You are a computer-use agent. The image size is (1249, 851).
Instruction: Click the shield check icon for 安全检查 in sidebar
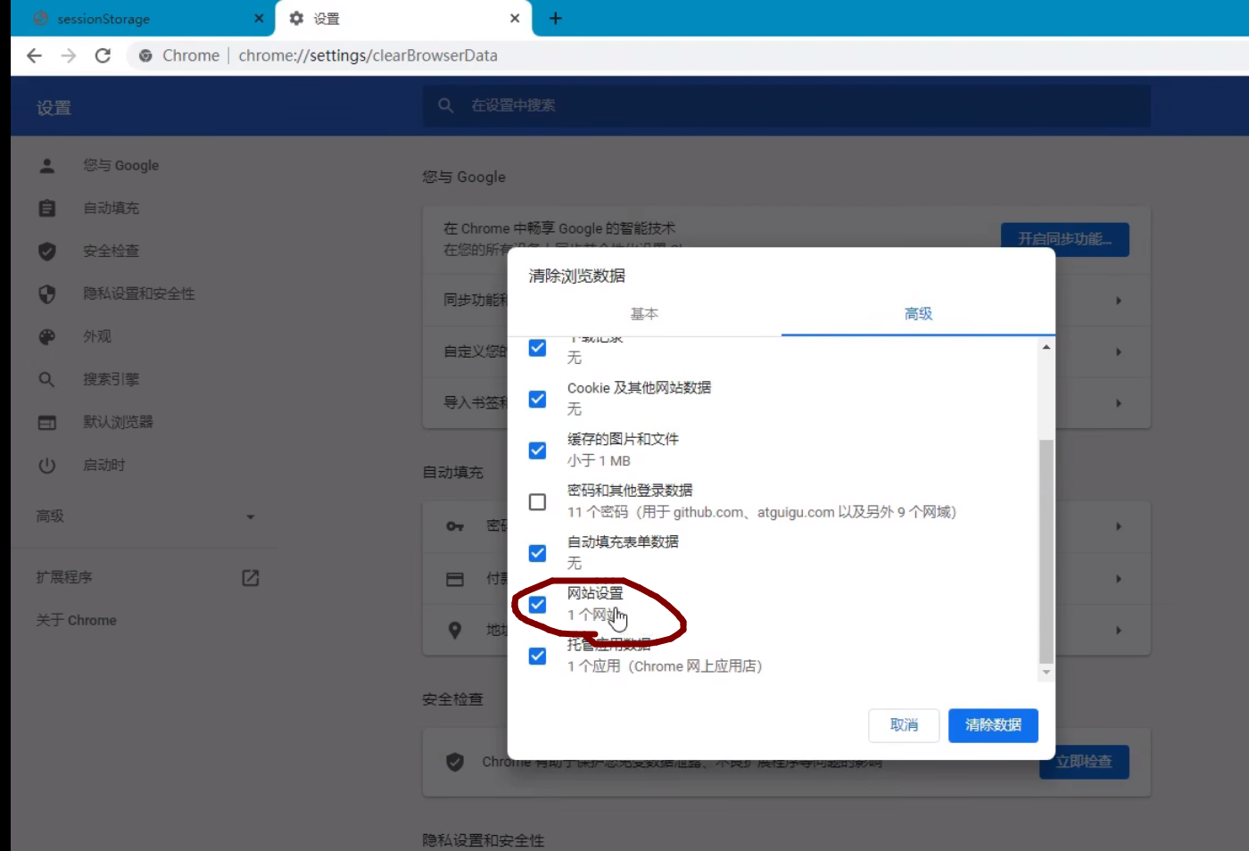tap(47, 251)
